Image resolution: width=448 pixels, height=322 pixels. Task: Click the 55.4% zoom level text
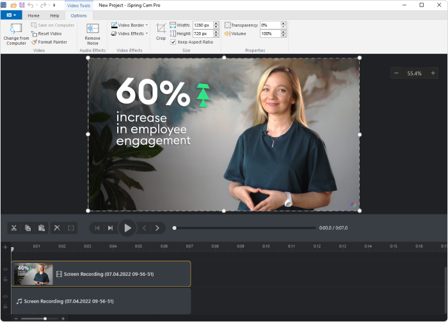click(x=415, y=74)
